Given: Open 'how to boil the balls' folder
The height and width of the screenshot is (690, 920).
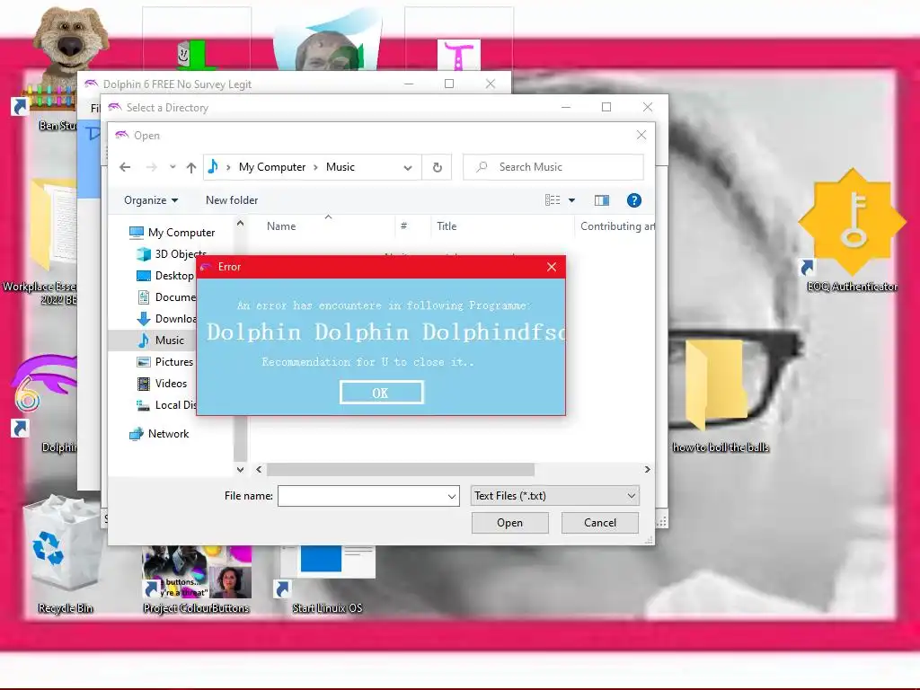Looking at the screenshot, I should point(720,394).
